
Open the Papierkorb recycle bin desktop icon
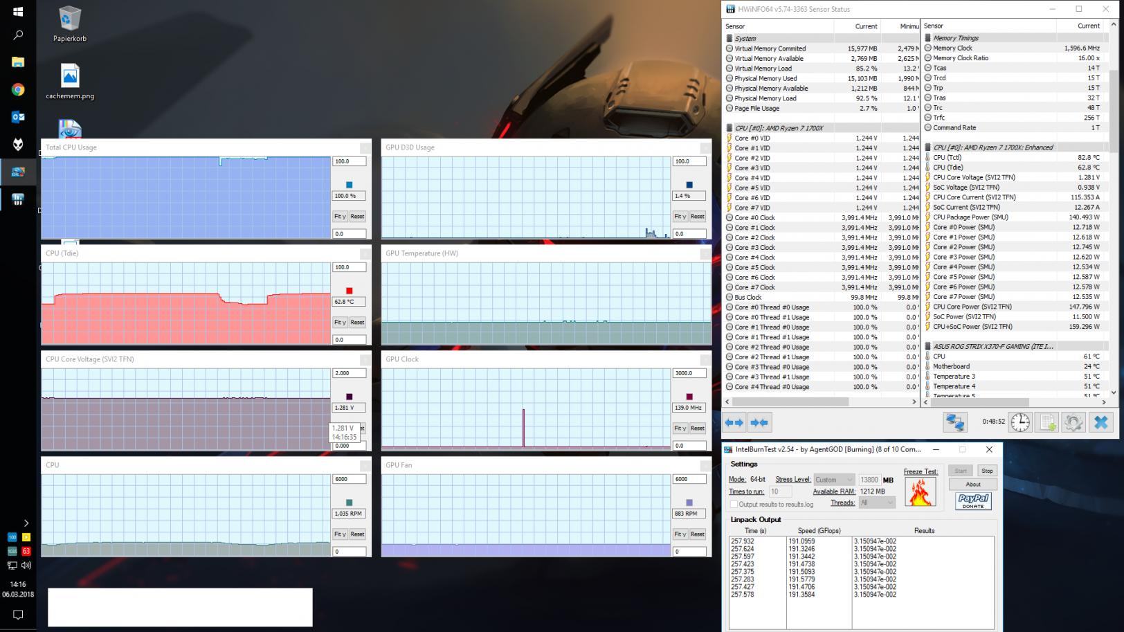70,24
